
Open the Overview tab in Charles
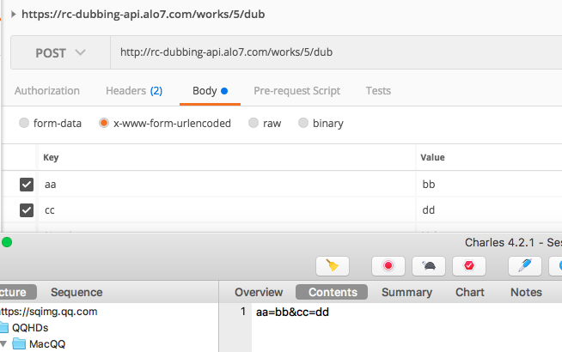[x=259, y=292]
